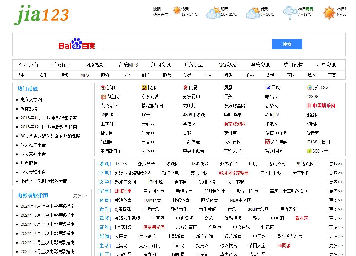Open 百度 via its blue paw icon
356x256 pixels.
point(268,87)
